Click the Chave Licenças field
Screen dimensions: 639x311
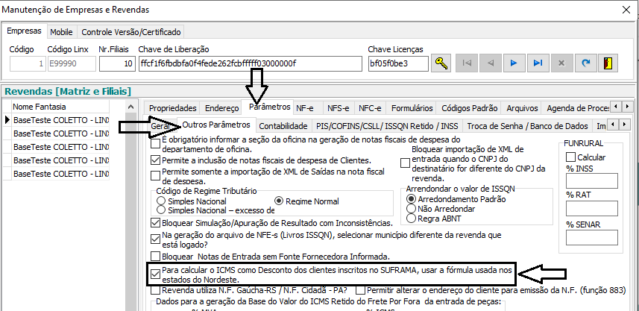tap(398, 64)
